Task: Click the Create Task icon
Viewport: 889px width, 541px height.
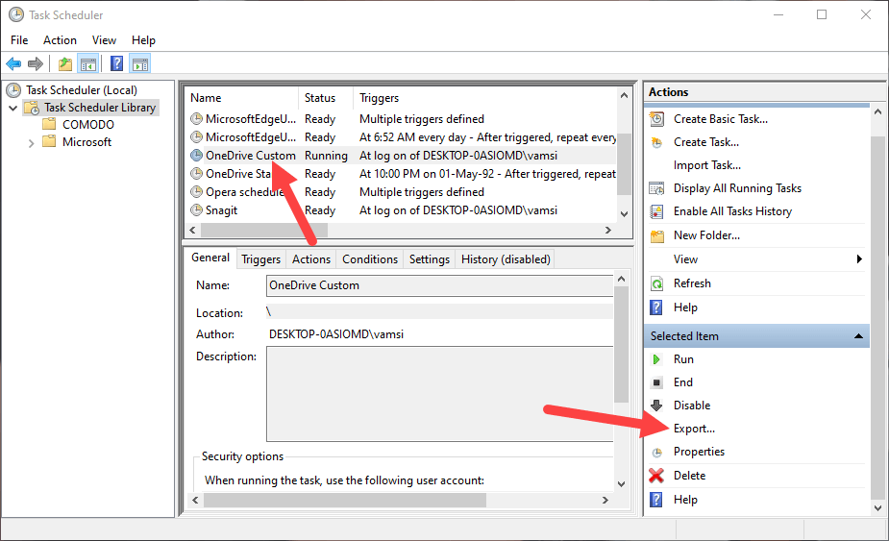Action: (x=656, y=142)
